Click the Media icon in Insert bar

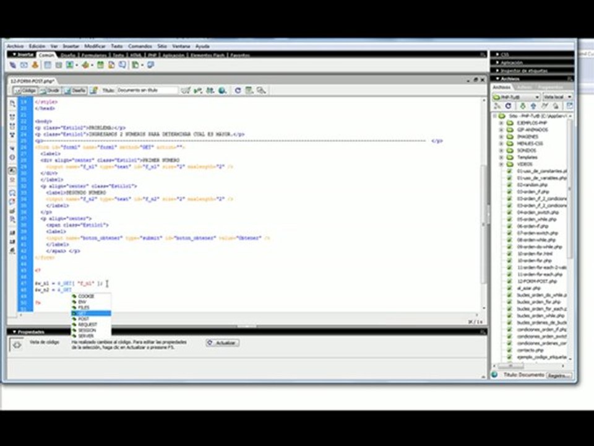(x=85, y=65)
